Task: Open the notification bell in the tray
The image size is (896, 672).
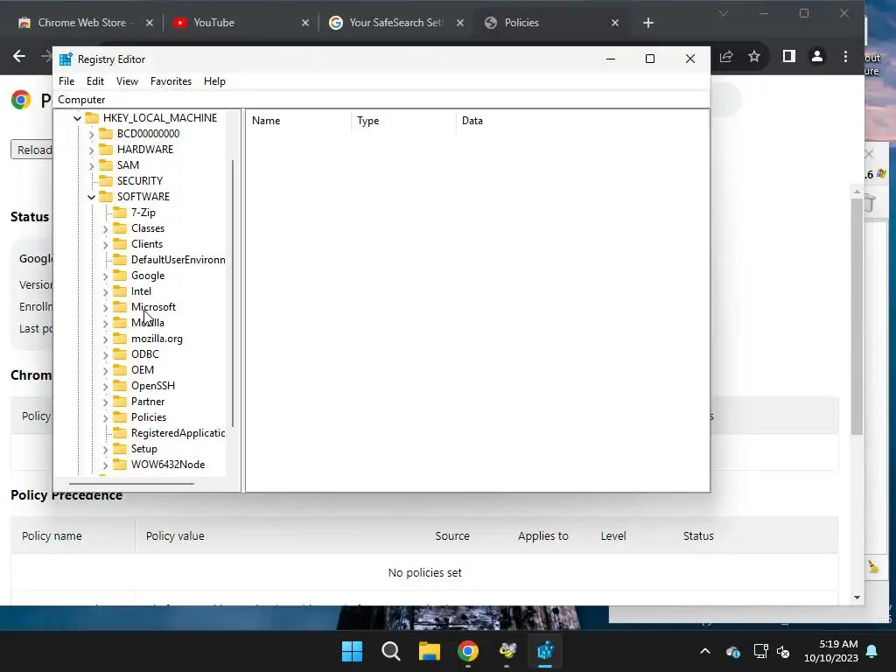Action: (x=872, y=651)
